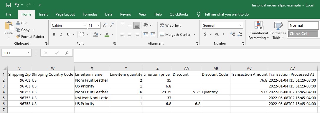Select the Check Cell style
This screenshot has width=320, height=113.
tap(303, 34)
